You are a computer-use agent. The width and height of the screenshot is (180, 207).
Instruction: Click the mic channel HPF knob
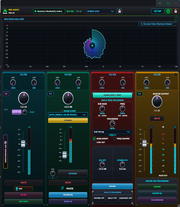coord(13,83)
